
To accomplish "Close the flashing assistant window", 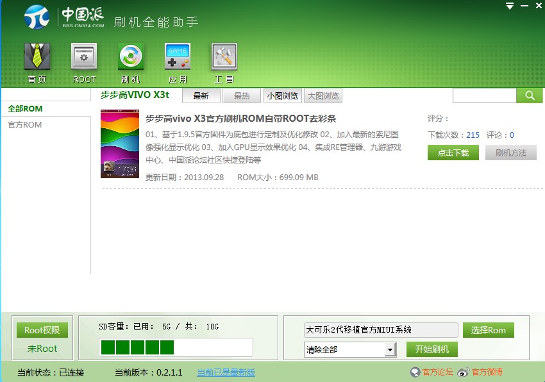I will coord(539,6).
